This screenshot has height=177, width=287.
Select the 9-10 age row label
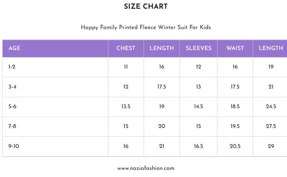tap(14, 146)
